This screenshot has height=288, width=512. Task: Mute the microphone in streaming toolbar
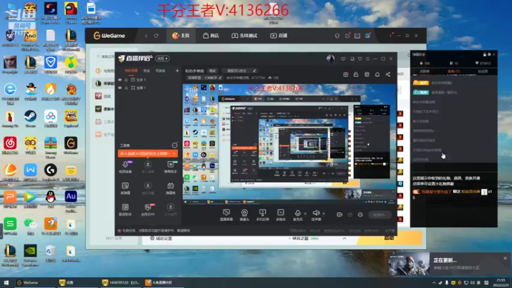point(298,215)
